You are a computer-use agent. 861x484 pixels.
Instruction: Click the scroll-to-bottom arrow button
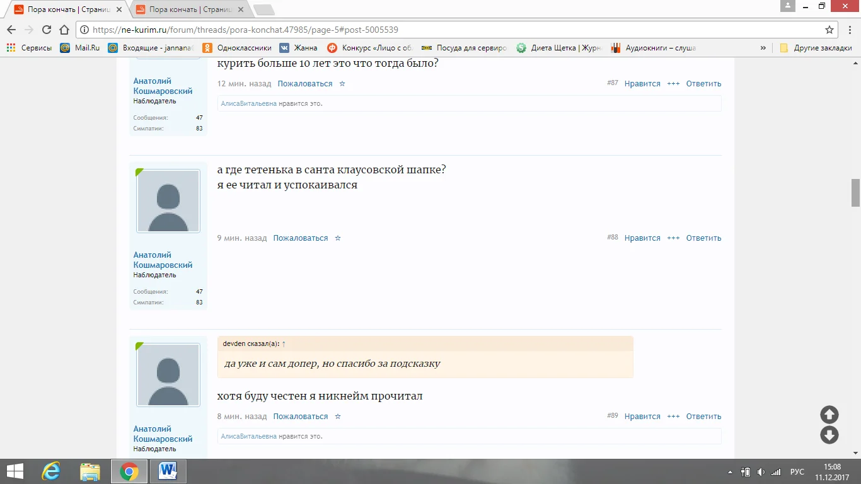pyautogui.click(x=829, y=435)
